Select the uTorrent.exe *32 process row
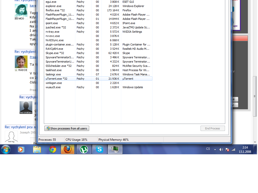The width and height of the screenshot is (258, 193). 98,79
